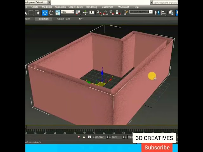Activate the Select and Rotate tool

click(x=51, y=13)
